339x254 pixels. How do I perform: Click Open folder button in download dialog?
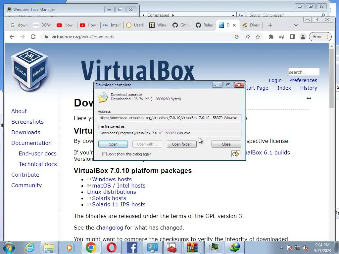(181, 144)
